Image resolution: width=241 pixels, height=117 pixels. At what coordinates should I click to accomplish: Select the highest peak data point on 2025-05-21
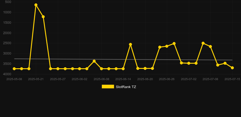pos(36,5)
